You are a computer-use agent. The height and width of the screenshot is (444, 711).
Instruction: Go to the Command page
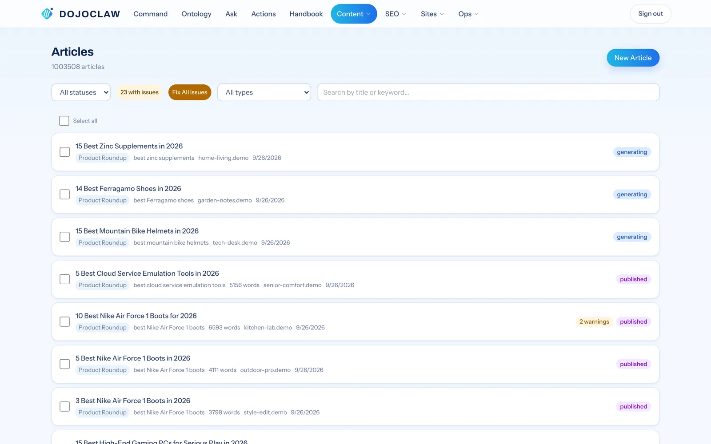click(x=151, y=14)
